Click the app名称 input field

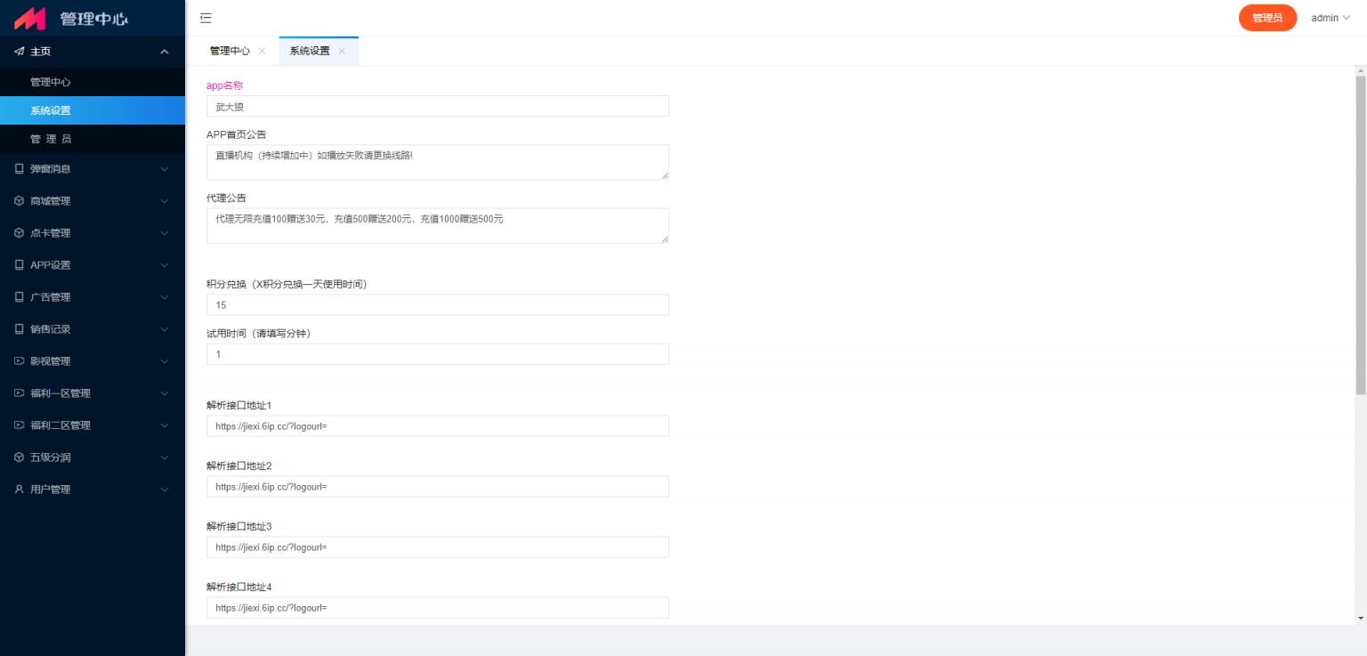click(438, 106)
